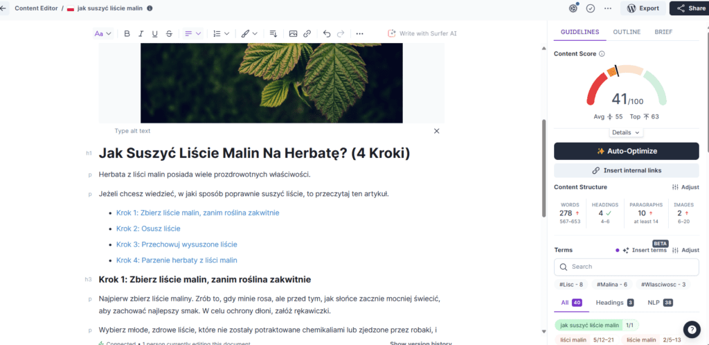Click the Insert internal links button

click(x=626, y=170)
